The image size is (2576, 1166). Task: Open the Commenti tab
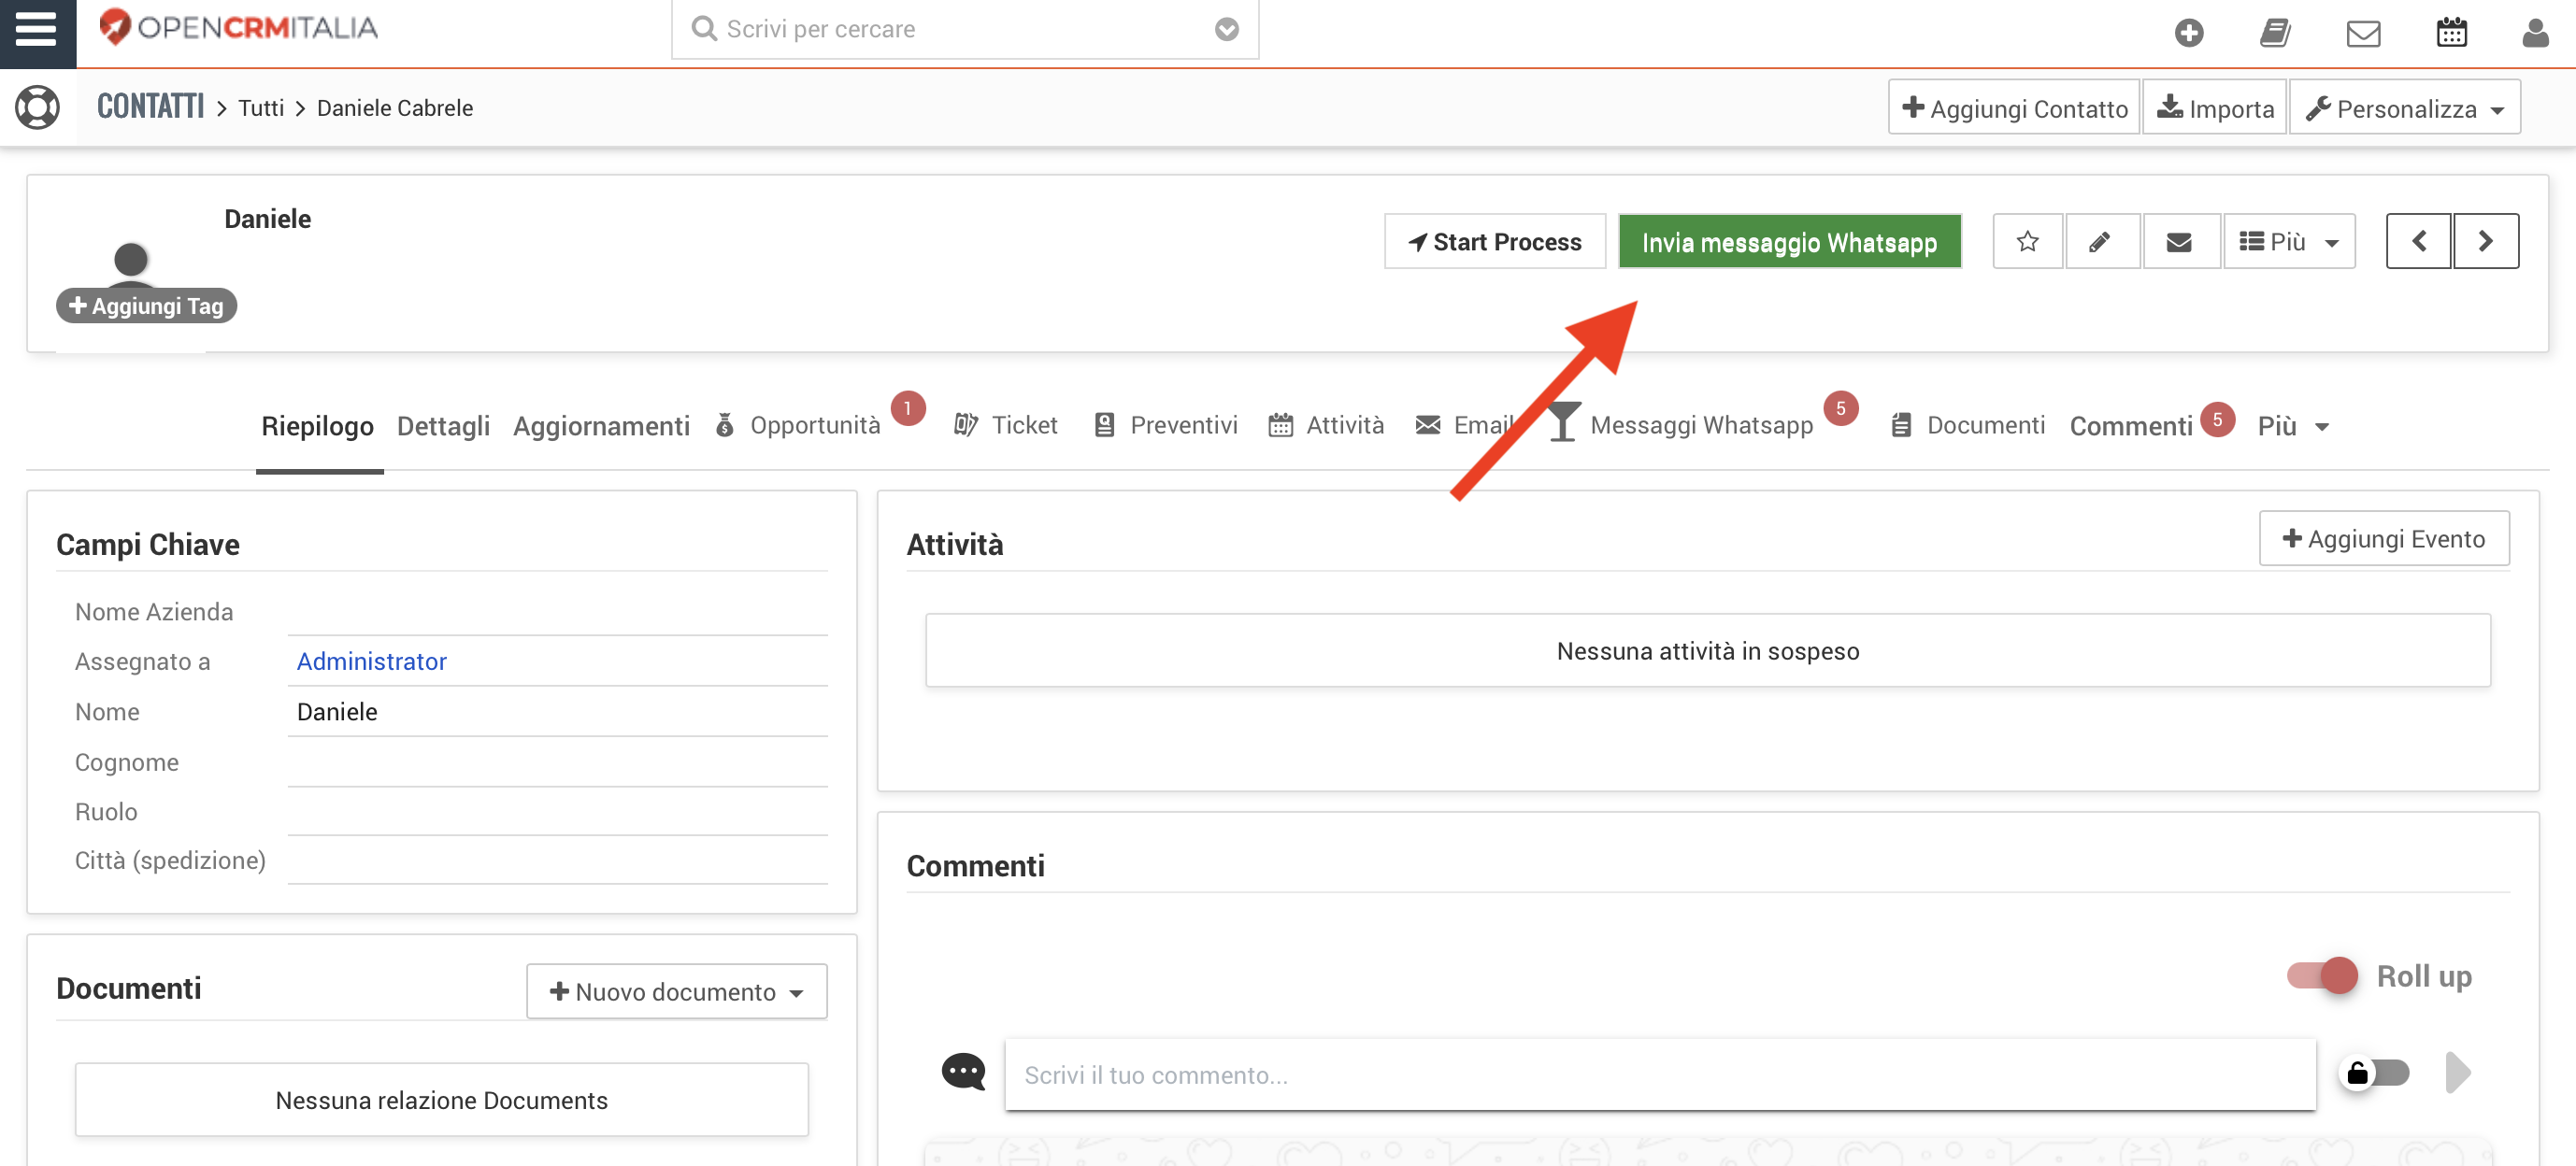2131,426
